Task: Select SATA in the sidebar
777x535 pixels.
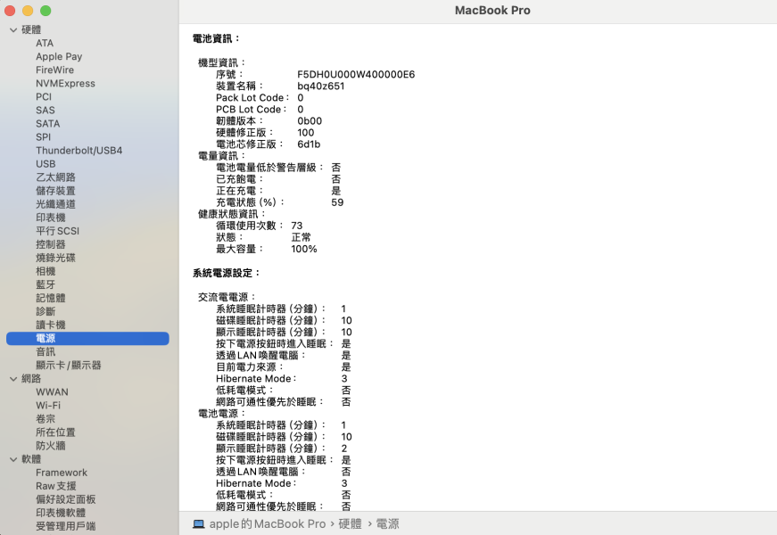Action: click(x=47, y=123)
